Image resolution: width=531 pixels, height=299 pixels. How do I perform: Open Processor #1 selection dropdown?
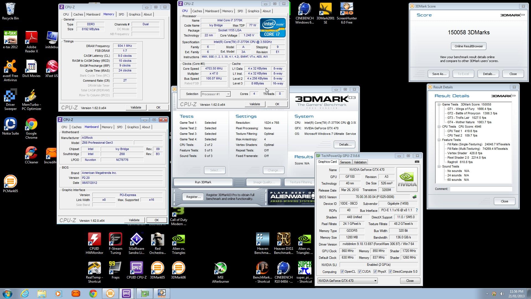point(216,94)
